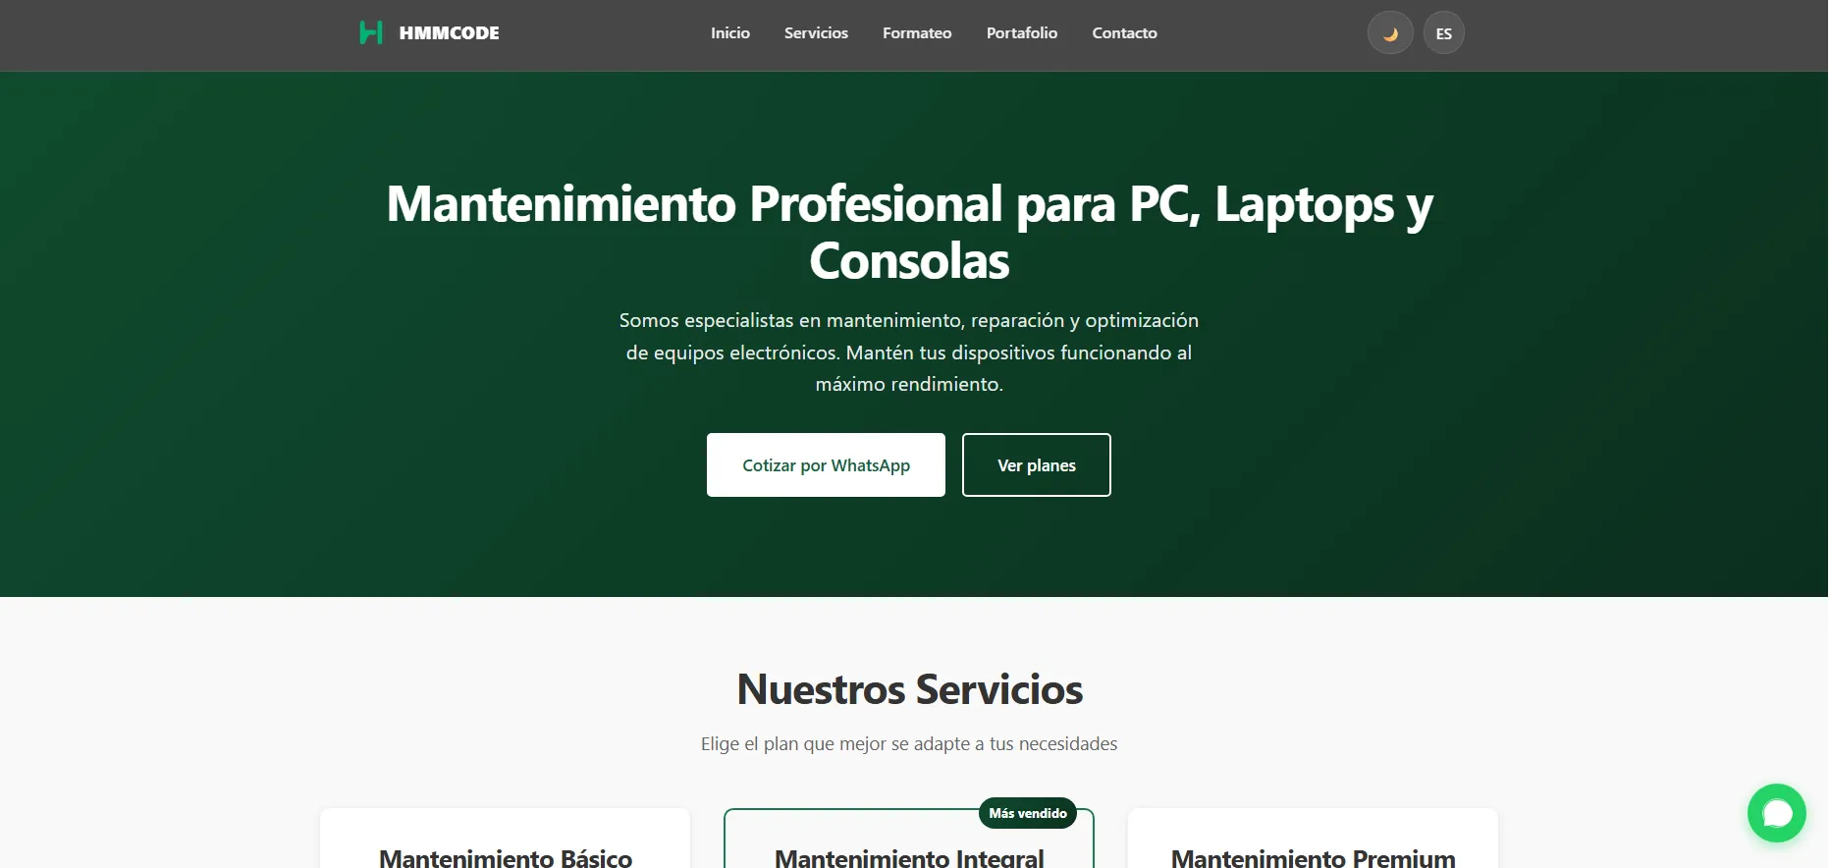1830x868 pixels.
Task: Open the floating chat bubble icon
Action: point(1776,813)
